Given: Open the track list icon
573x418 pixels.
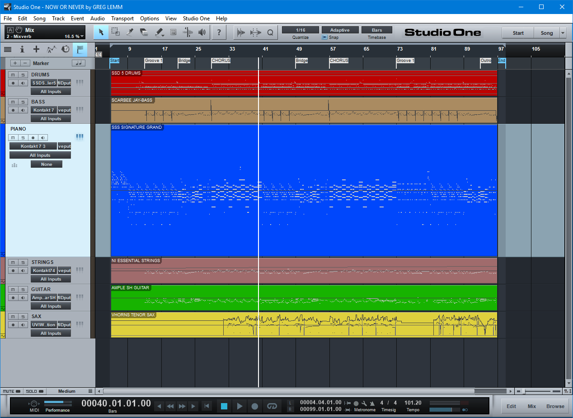Looking at the screenshot, I should tap(8, 49).
